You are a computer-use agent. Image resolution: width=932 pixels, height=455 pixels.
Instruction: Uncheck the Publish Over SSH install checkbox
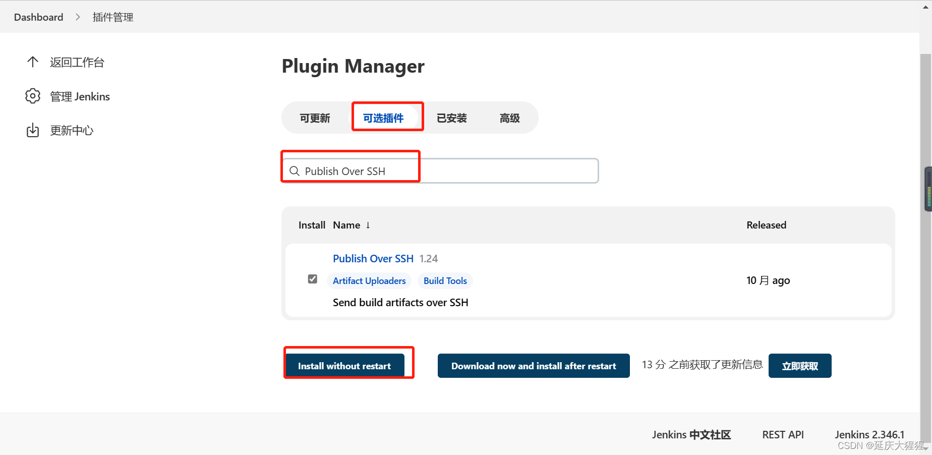(313, 279)
